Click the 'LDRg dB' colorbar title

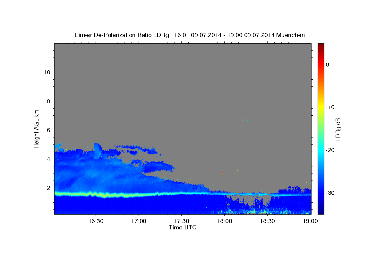click(338, 129)
